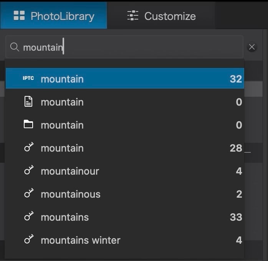The image size is (268, 261).
Task: Select the mountainous keyword text
Action: click(71, 194)
